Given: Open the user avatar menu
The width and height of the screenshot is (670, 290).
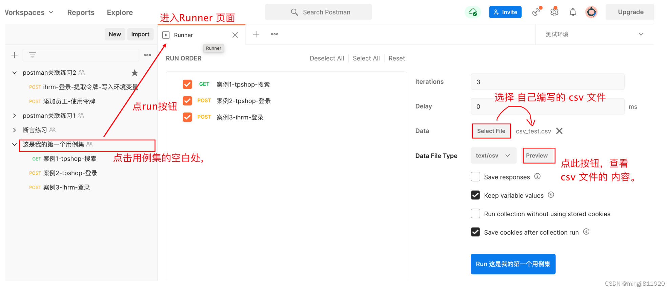Looking at the screenshot, I should click(x=591, y=12).
